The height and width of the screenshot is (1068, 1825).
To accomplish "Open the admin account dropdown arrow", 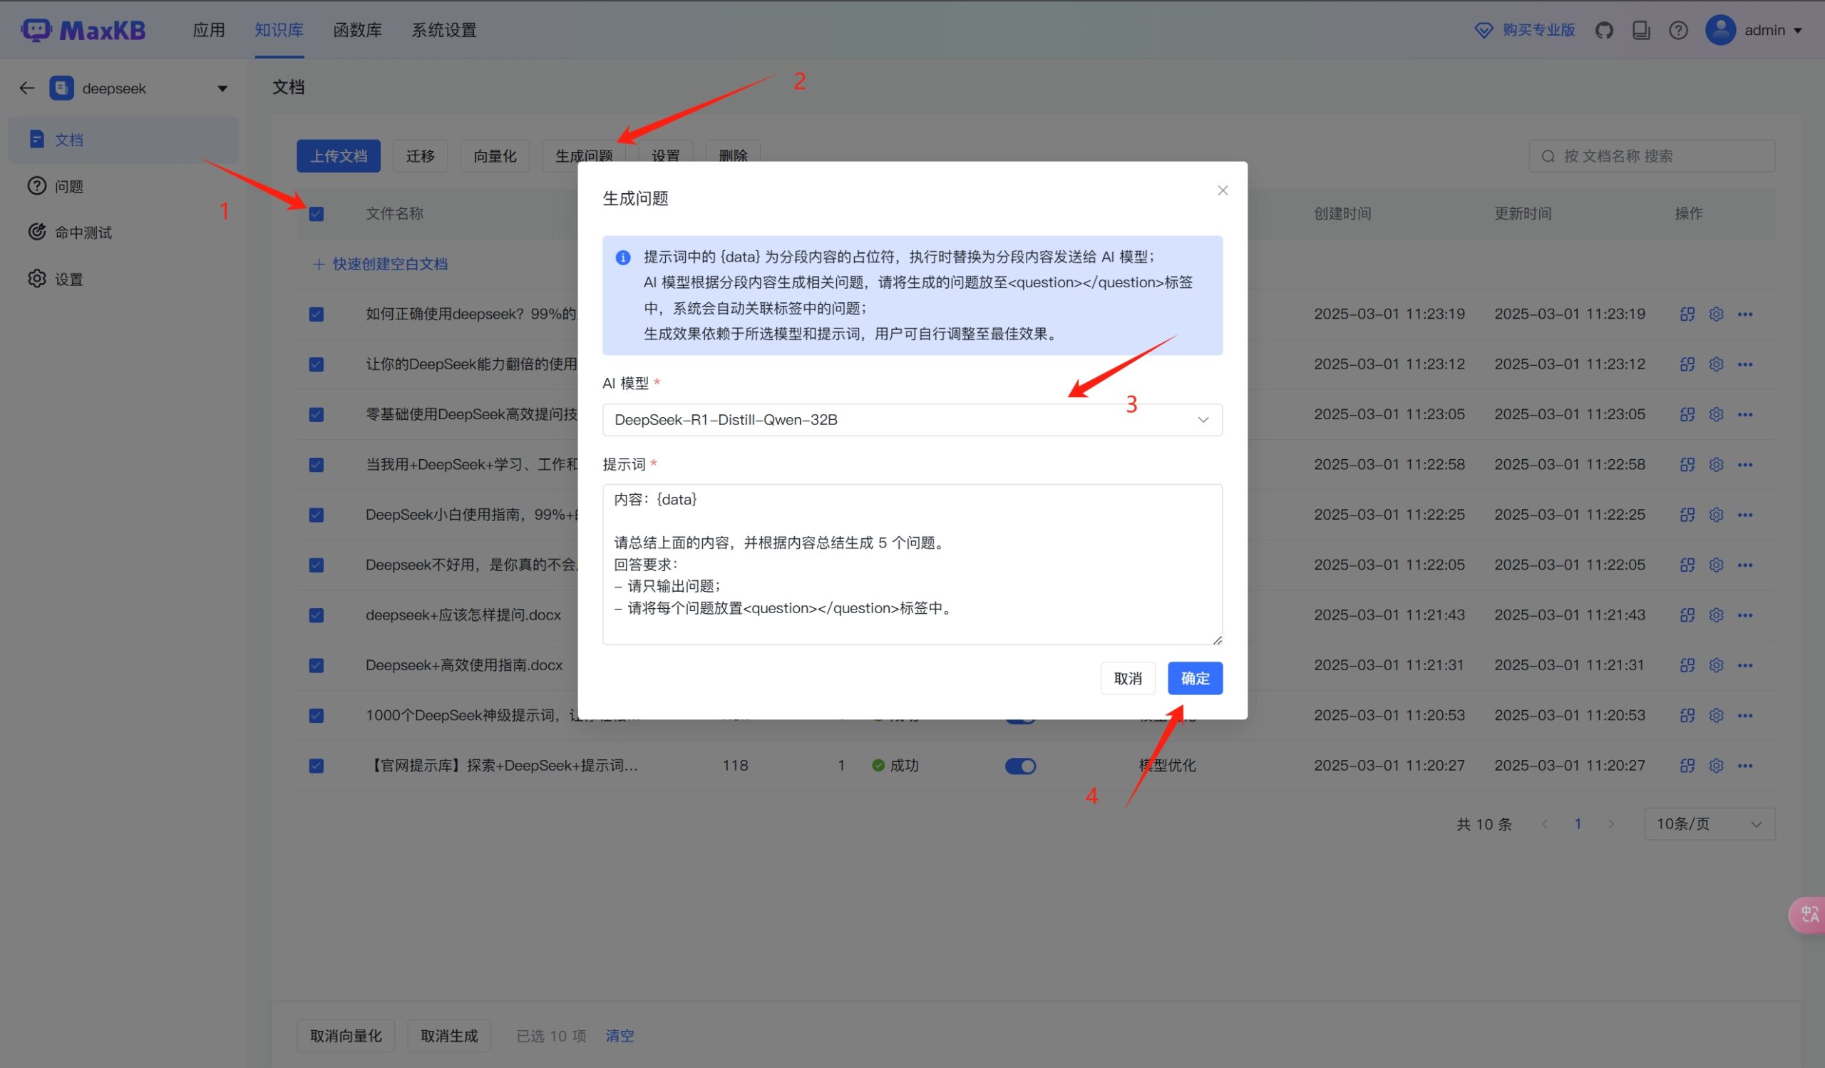I will point(1797,31).
